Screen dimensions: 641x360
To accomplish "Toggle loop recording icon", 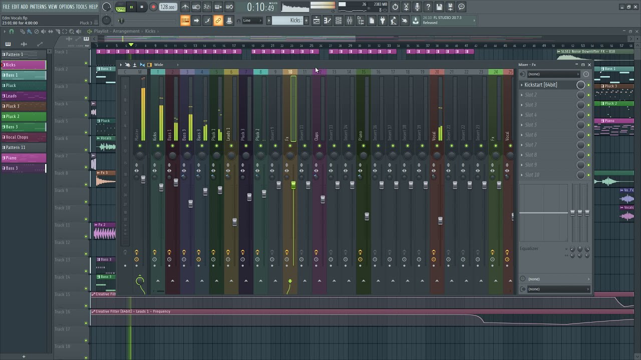I will pos(229,7).
